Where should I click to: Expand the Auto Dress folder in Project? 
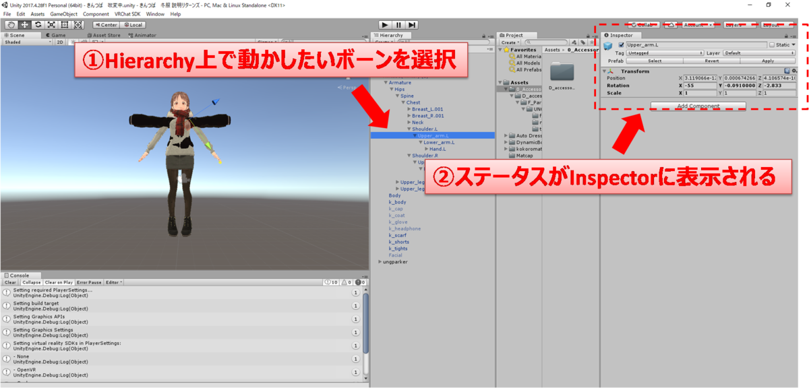506,135
